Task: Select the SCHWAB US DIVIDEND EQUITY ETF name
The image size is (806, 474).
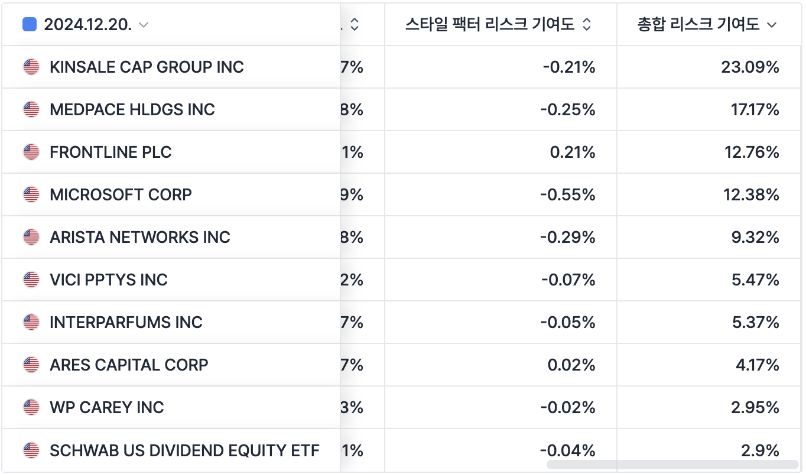Action: tap(184, 450)
